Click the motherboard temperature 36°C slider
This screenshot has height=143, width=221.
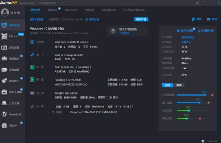pyautogui.click(x=195, y=110)
